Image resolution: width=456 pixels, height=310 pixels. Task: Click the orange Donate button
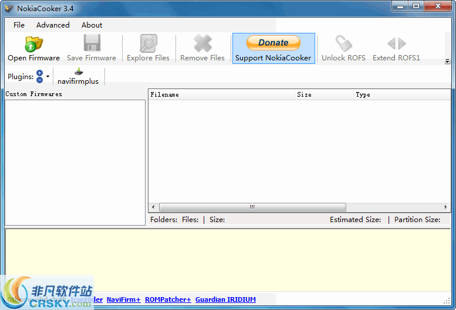[x=273, y=43]
